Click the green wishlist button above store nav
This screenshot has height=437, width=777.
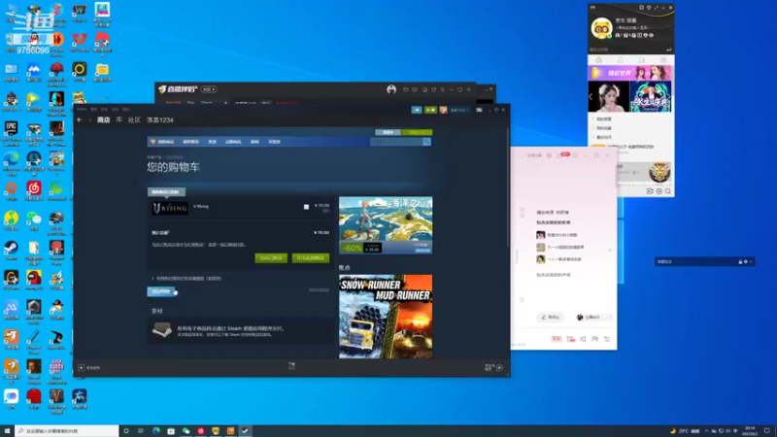(418, 132)
